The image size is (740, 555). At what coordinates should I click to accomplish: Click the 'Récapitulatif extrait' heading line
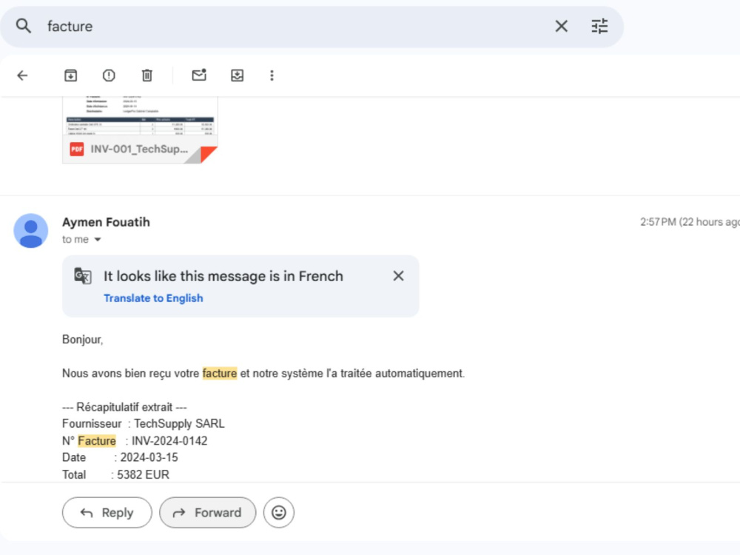tap(124, 407)
